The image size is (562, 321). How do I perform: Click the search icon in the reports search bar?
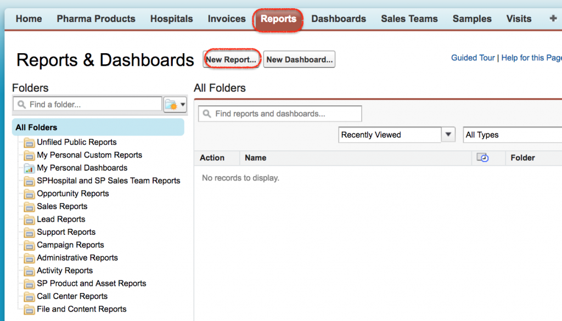point(207,114)
